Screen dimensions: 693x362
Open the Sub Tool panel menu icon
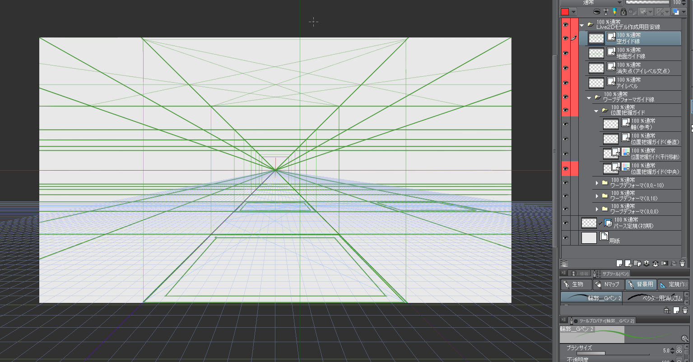click(563, 273)
